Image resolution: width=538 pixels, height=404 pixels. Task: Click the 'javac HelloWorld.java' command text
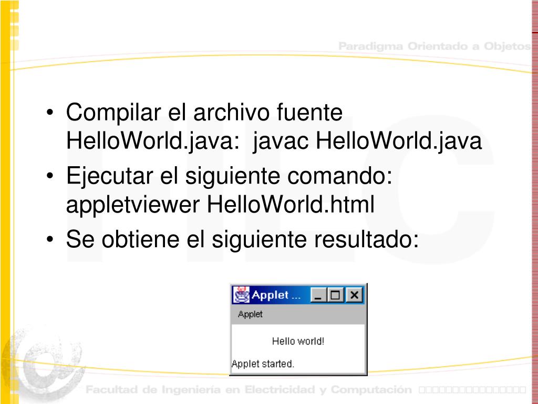pos(367,141)
